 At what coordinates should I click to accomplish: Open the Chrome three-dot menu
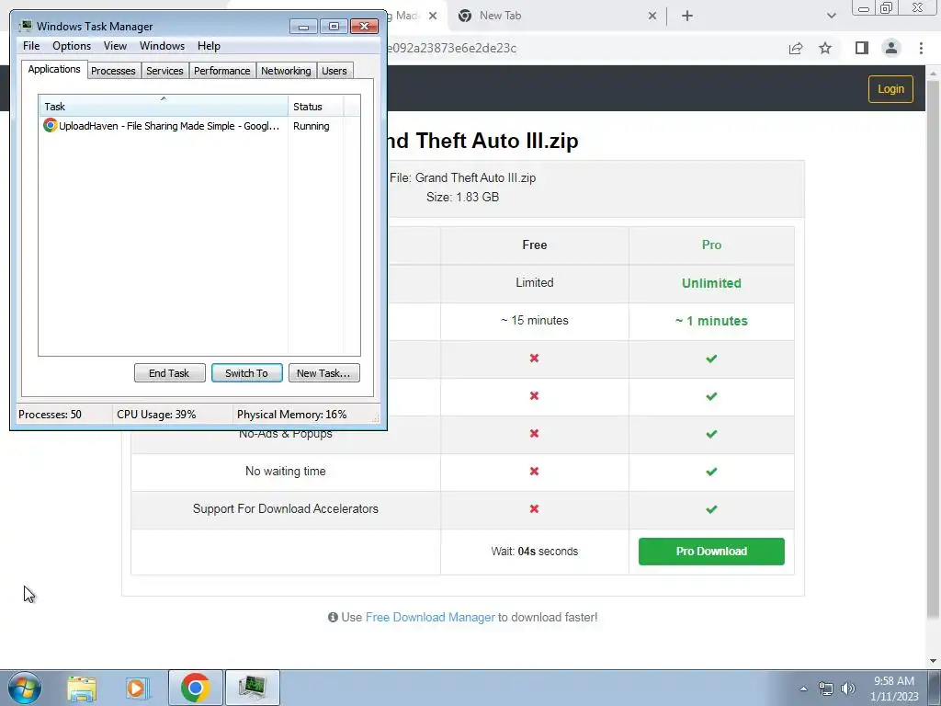921,49
